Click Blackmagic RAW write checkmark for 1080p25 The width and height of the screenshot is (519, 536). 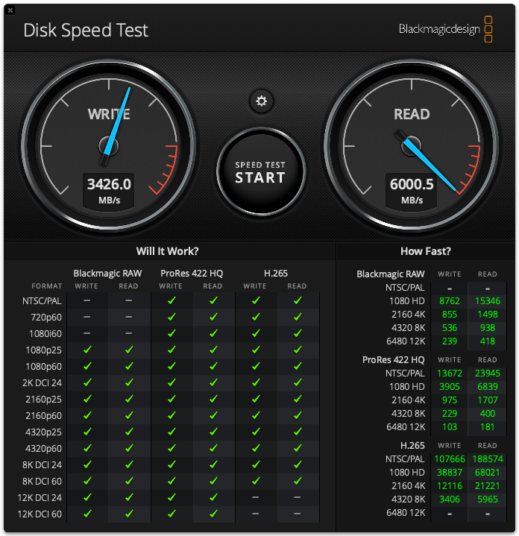click(x=87, y=350)
